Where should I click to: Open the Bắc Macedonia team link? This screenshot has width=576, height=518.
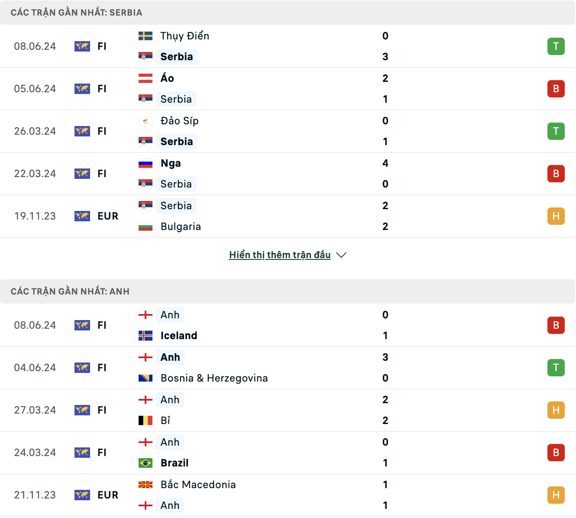198,485
